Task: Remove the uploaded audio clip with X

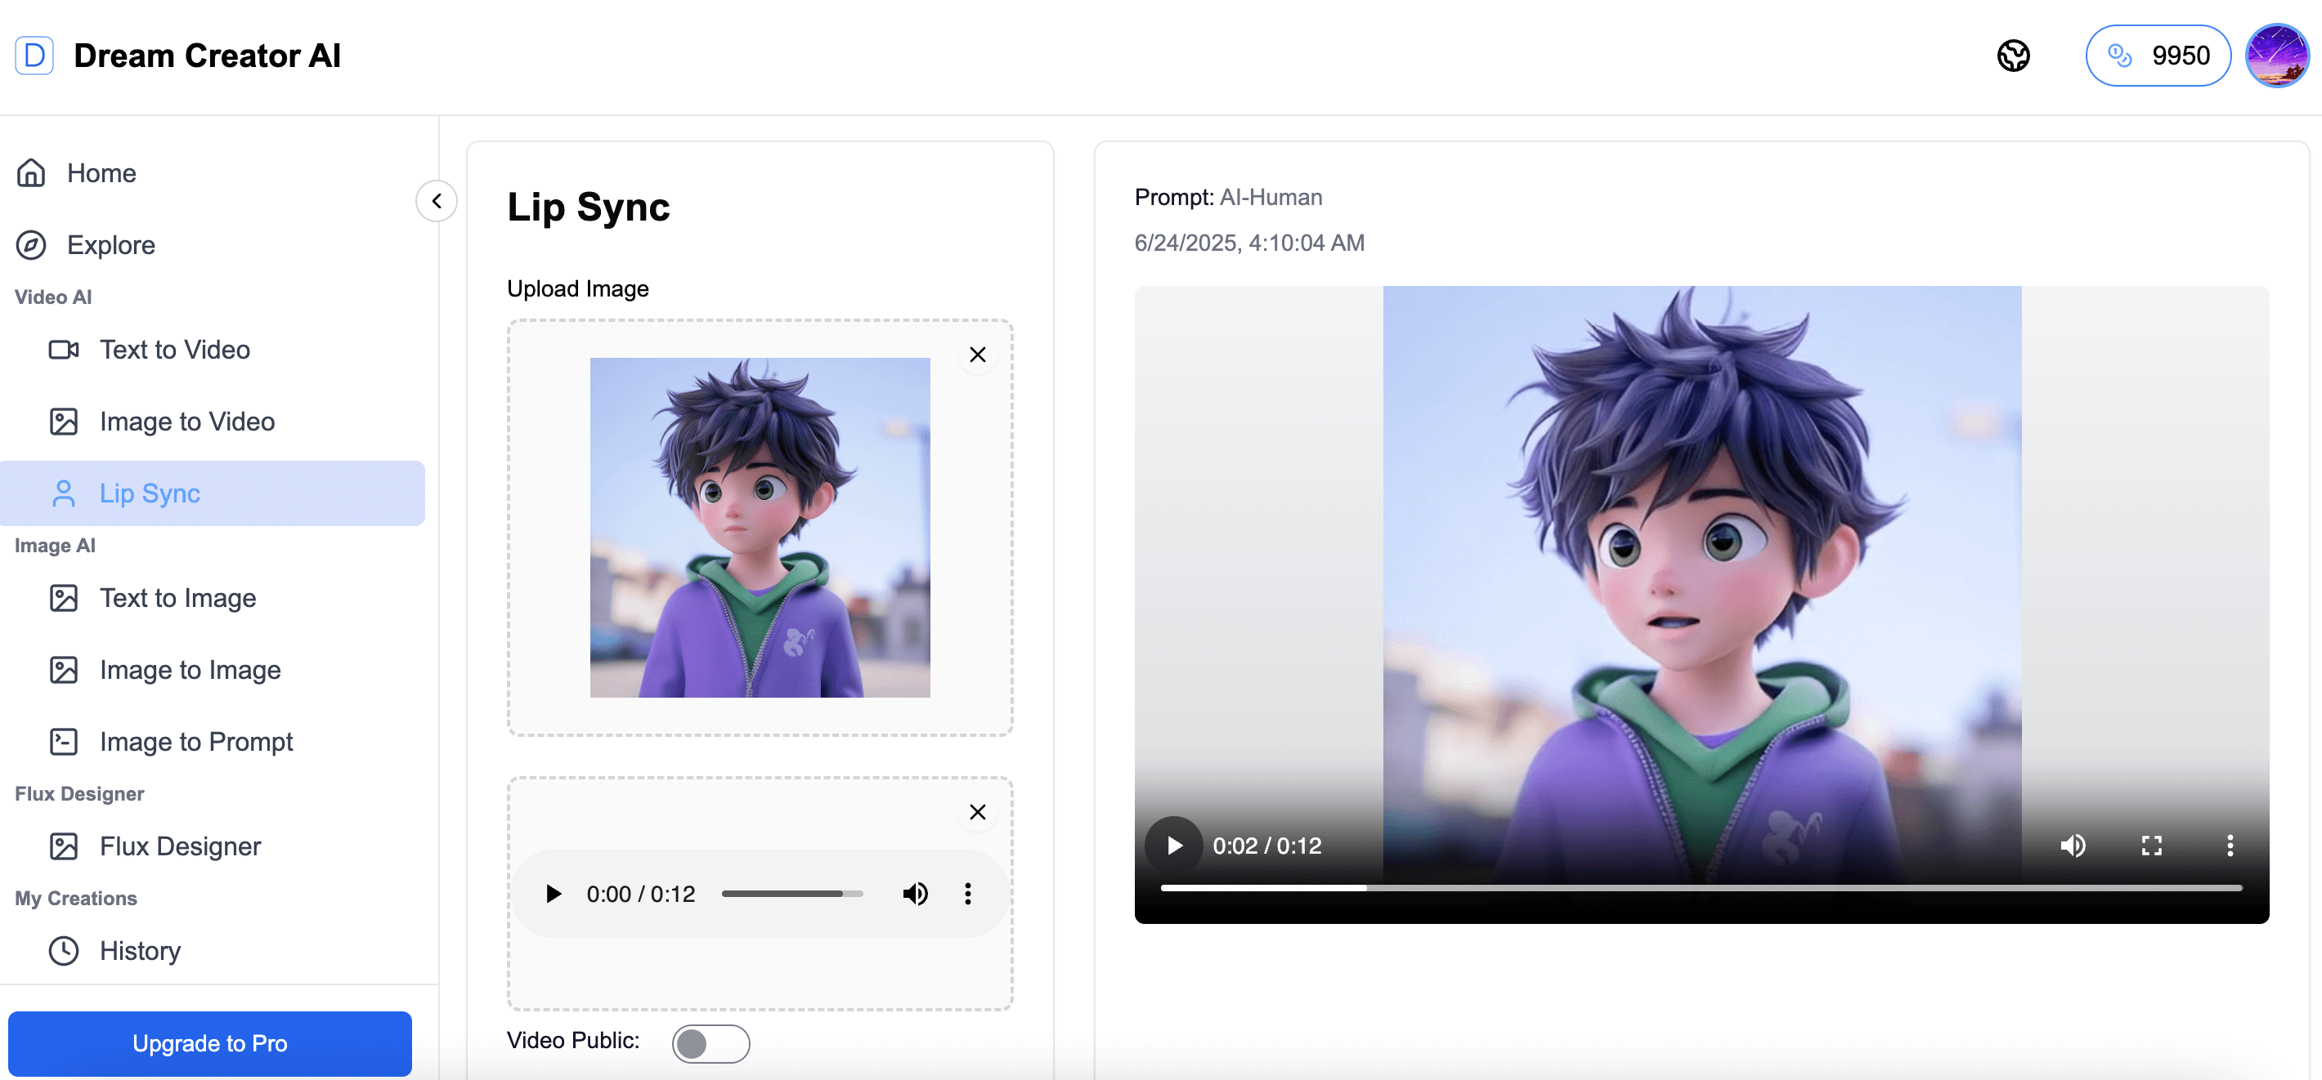Action: (977, 811)
